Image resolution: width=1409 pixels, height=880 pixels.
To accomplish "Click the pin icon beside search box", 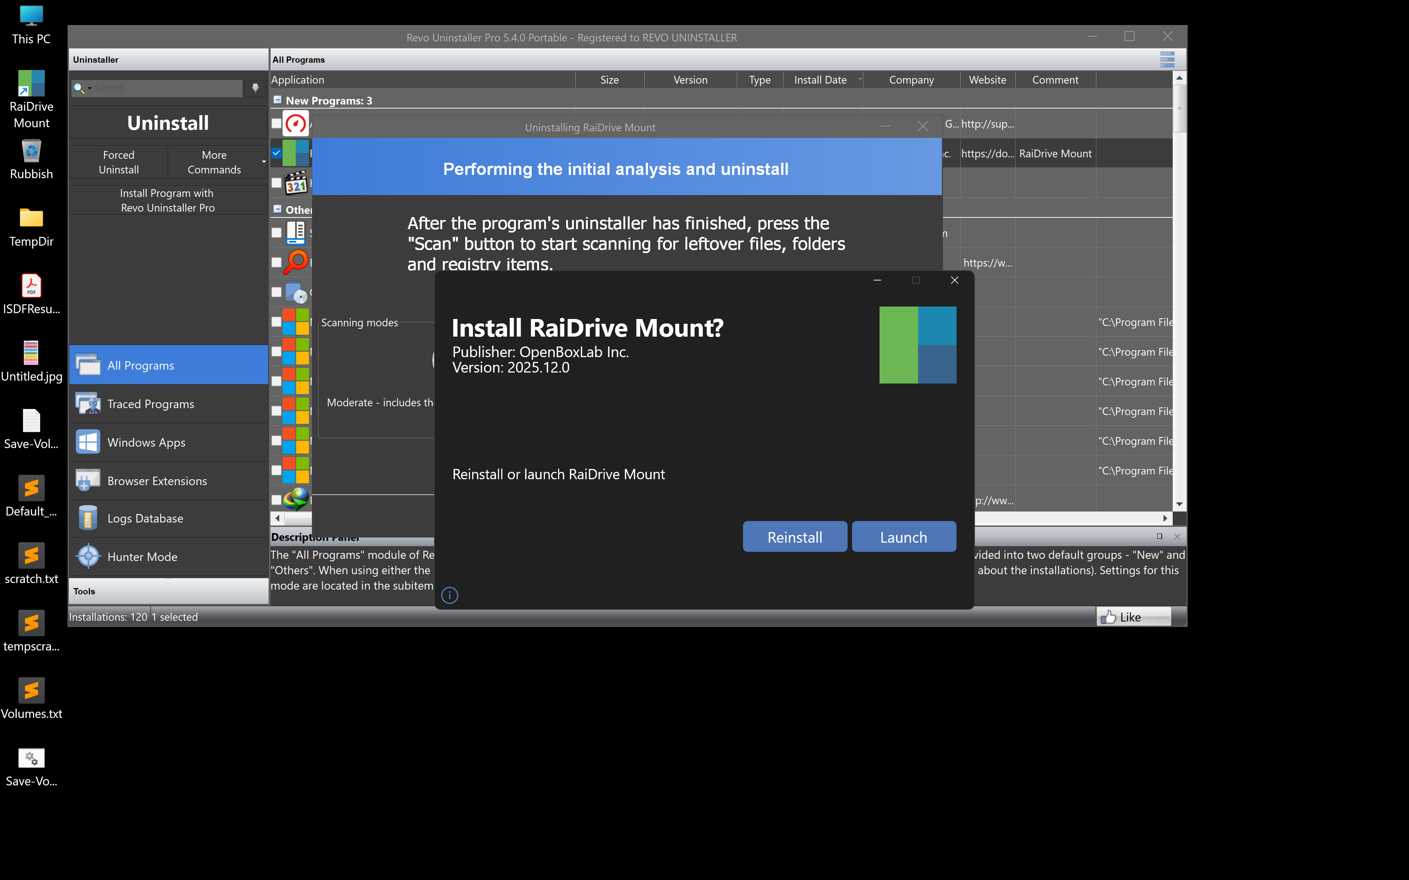I will [255, 88].
